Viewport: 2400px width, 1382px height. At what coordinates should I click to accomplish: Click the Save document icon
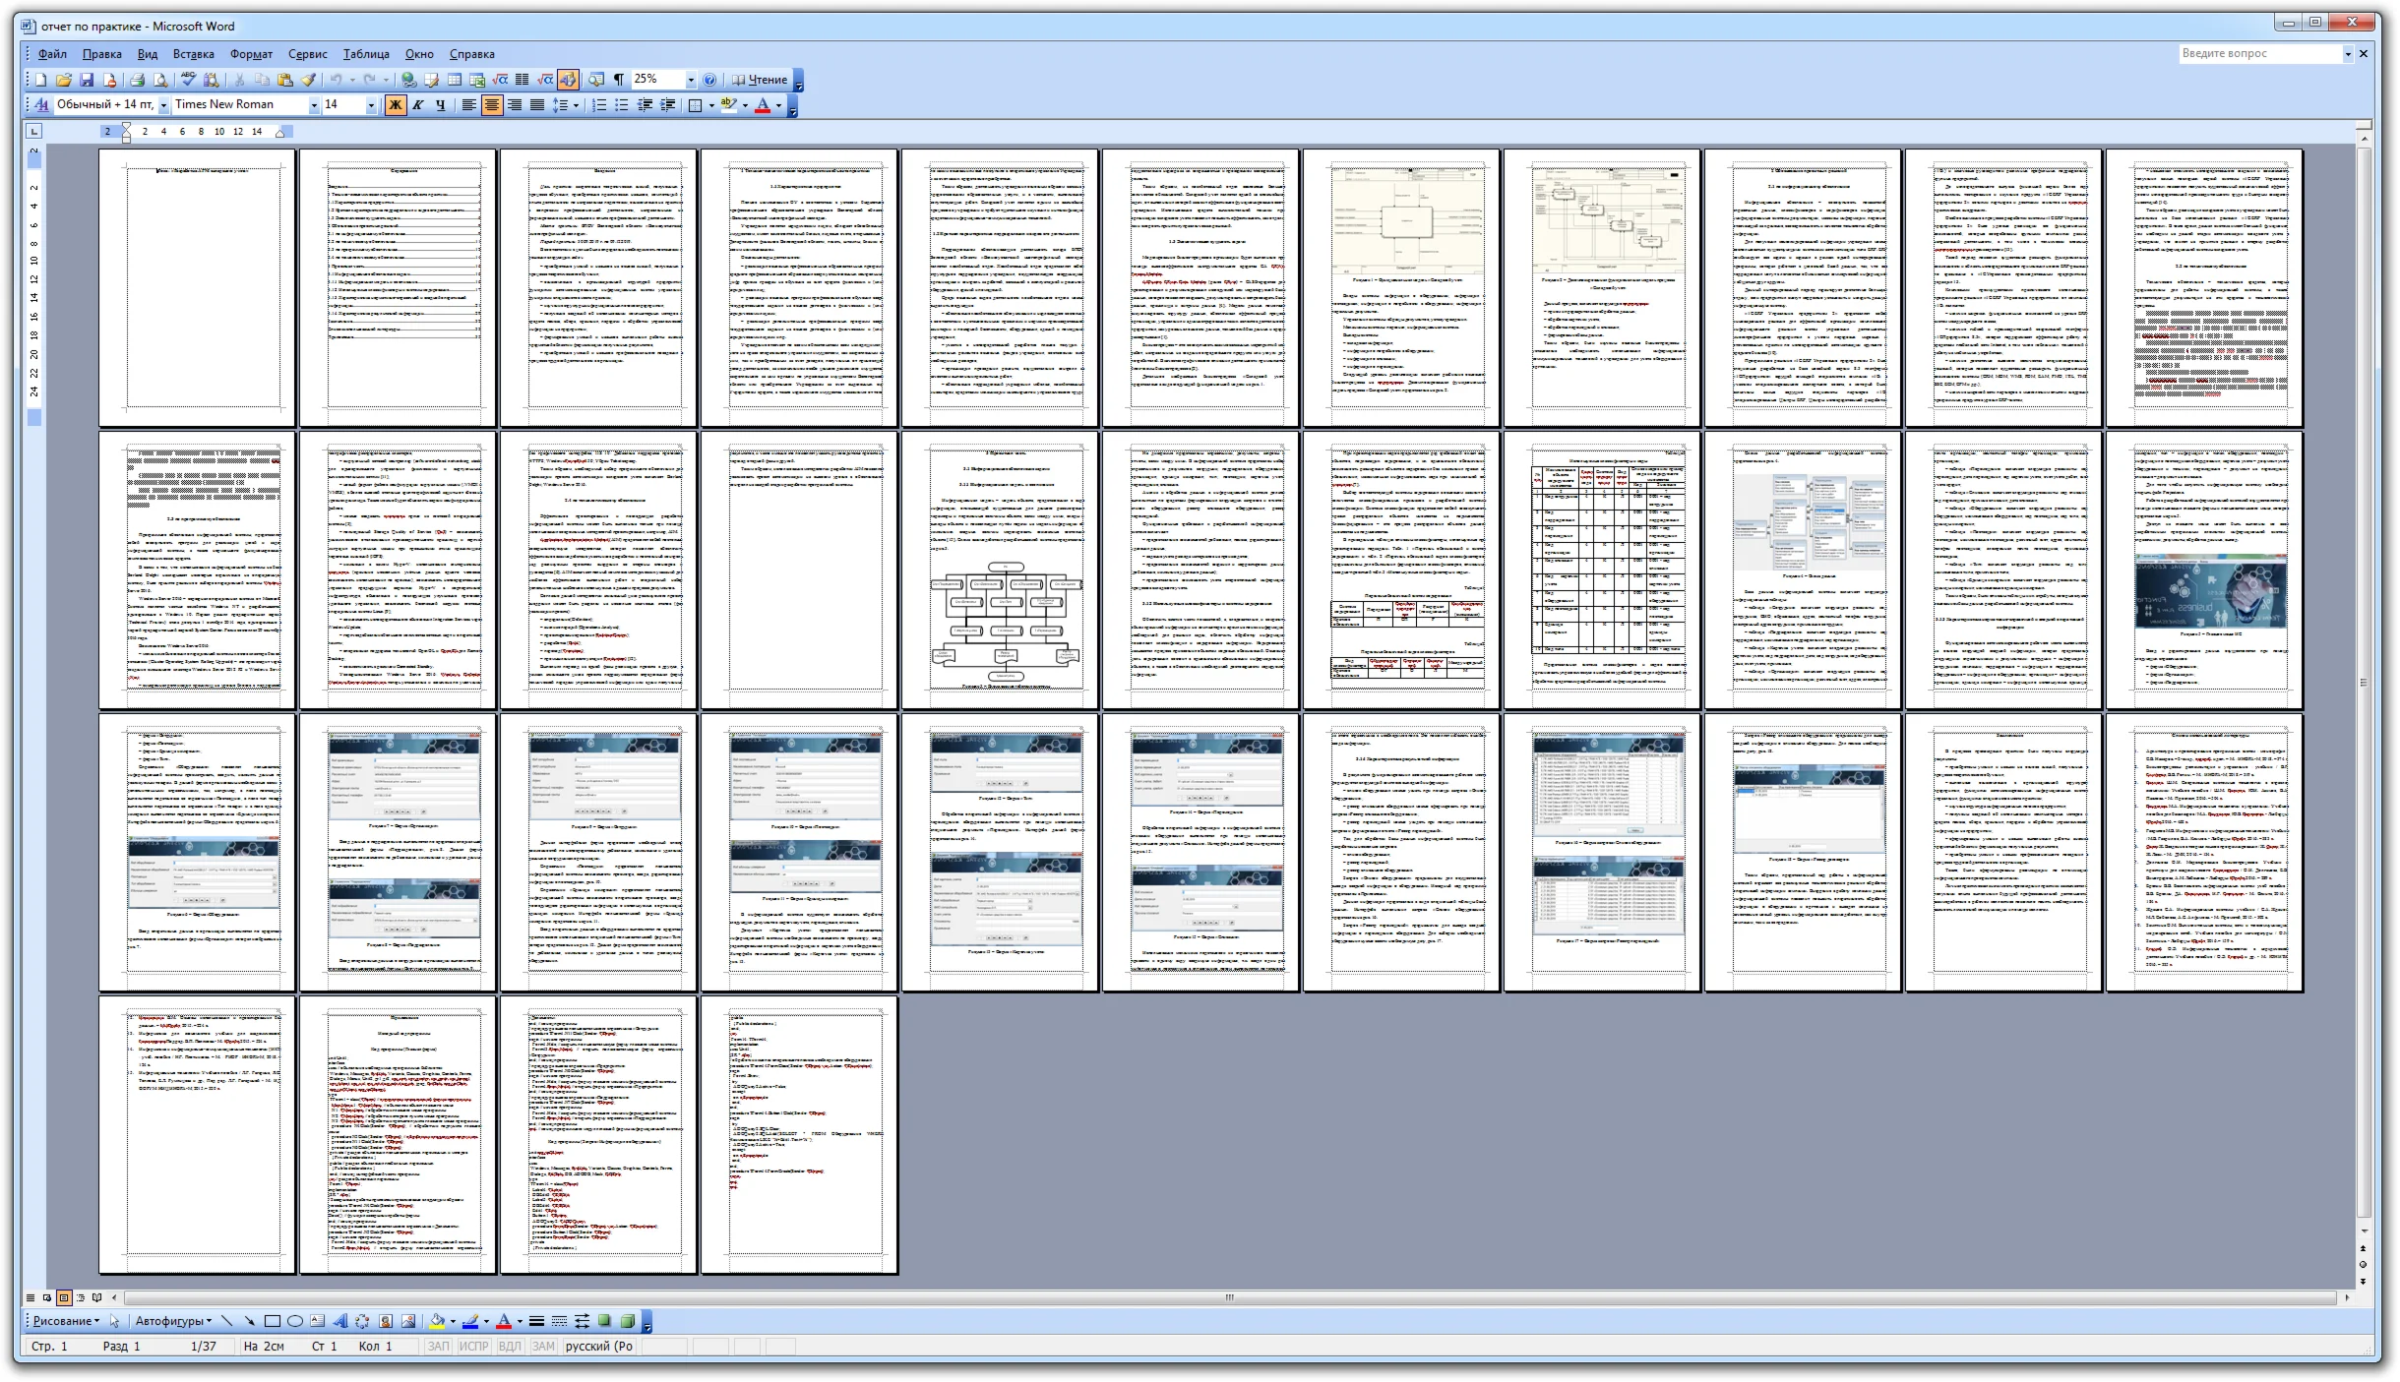(x=87, y=80)
